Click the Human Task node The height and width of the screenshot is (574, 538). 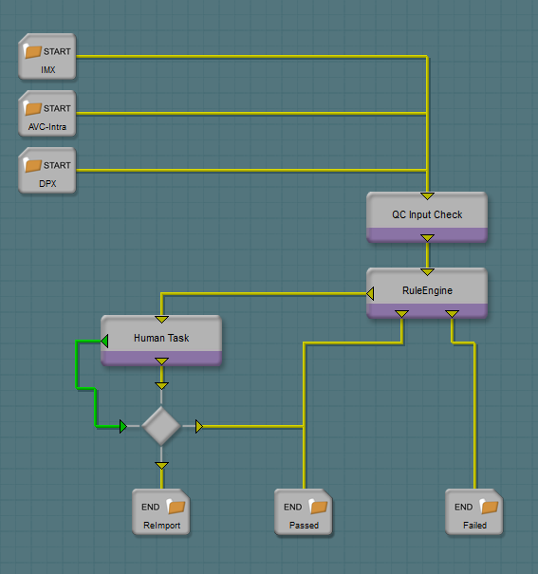(x=161, y=341)
